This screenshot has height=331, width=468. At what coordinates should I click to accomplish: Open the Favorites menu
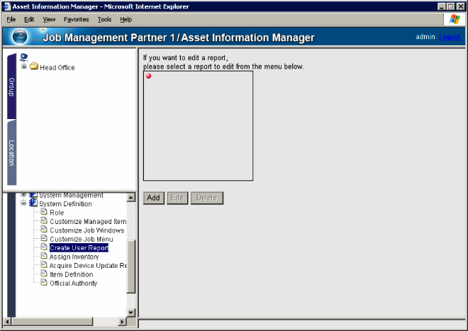point(77,19)
